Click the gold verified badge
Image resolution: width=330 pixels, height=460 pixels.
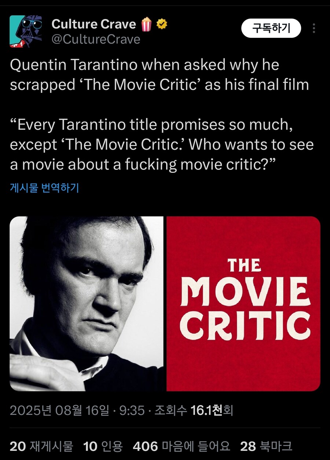point(162,24)
